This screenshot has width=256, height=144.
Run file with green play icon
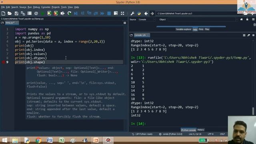click(43, 13)
